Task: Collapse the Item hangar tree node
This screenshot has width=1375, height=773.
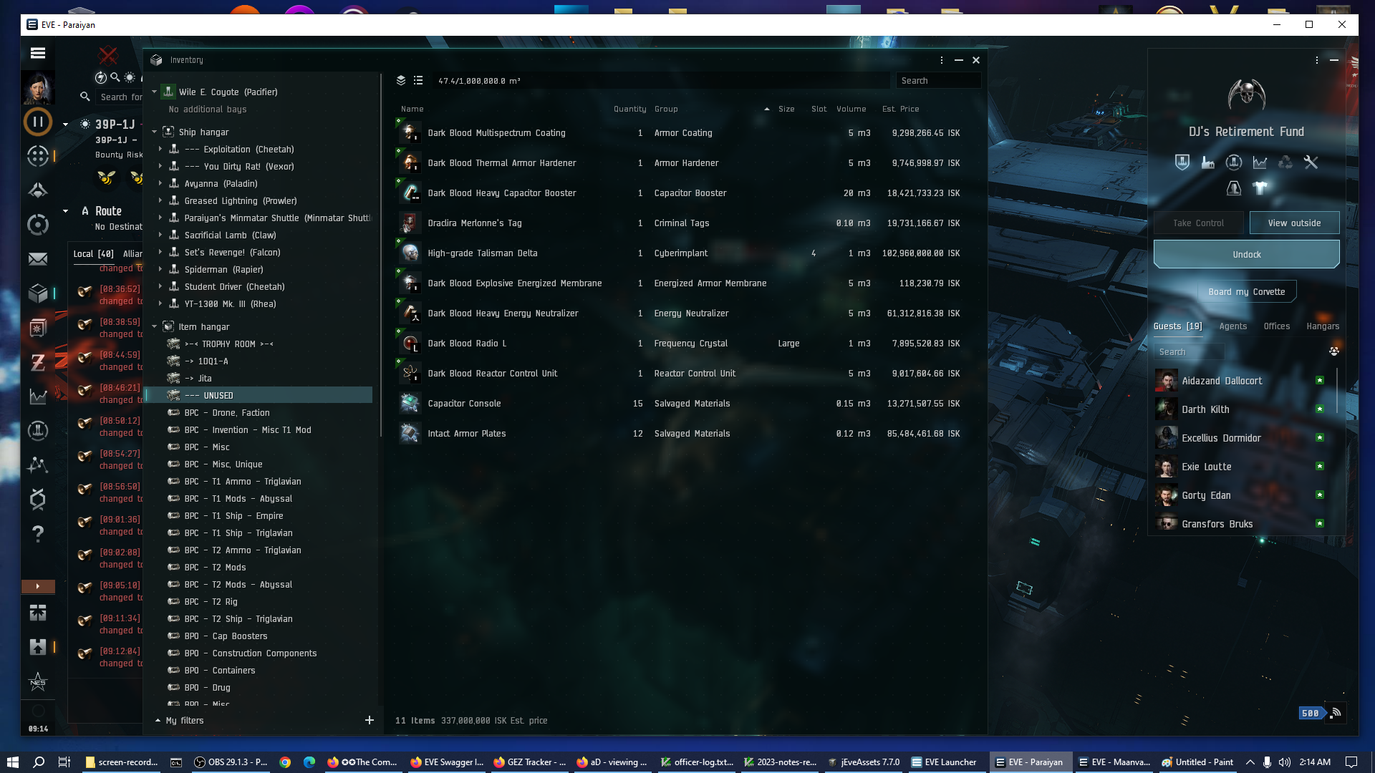Action: (x=154, y=326)
